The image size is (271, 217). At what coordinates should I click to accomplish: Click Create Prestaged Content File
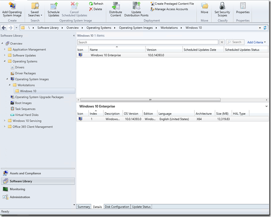tap(172, 4)
